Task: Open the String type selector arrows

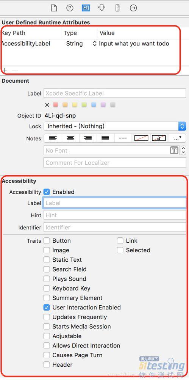Action: 95,44
